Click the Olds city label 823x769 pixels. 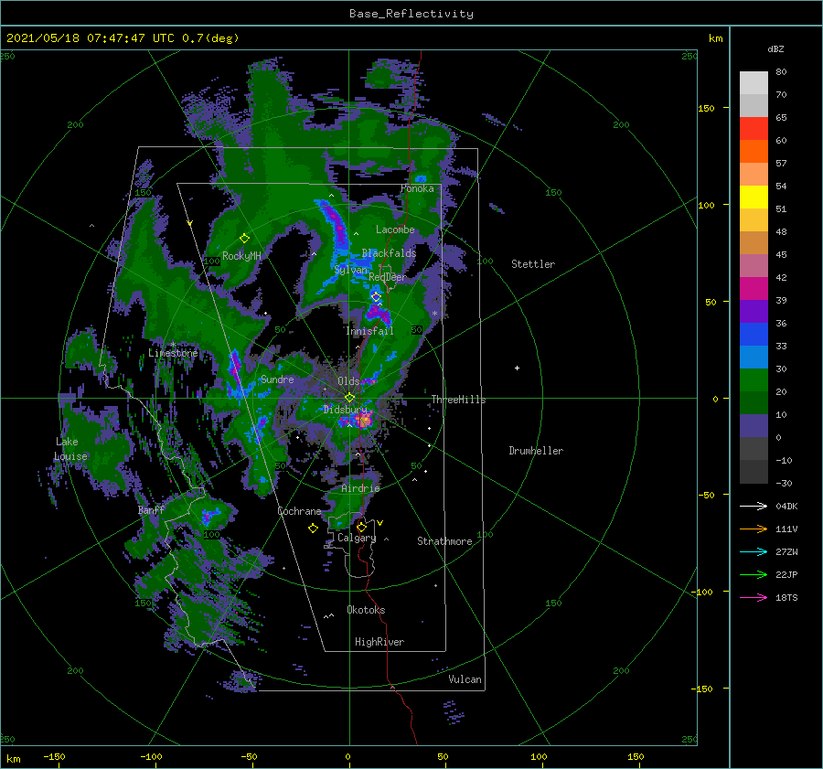pos(348,381)
